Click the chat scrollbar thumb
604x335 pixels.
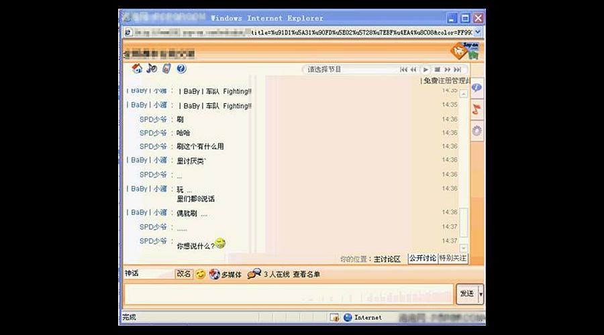[464, 222]
